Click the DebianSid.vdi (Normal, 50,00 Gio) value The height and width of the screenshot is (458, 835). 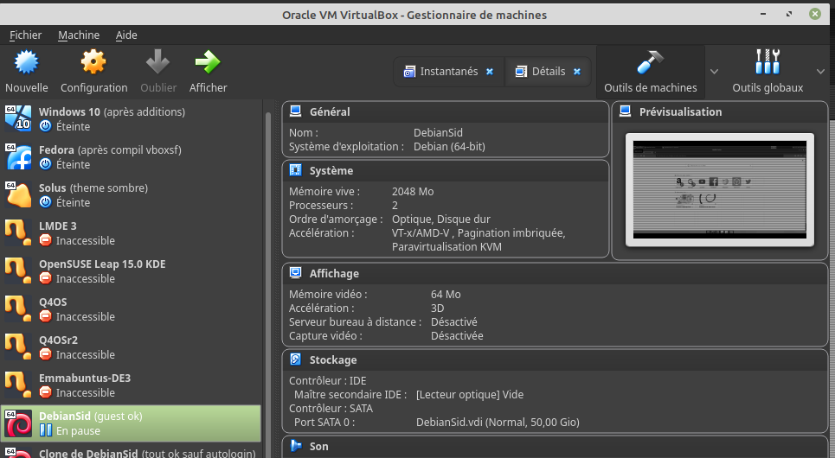point(498,423)
